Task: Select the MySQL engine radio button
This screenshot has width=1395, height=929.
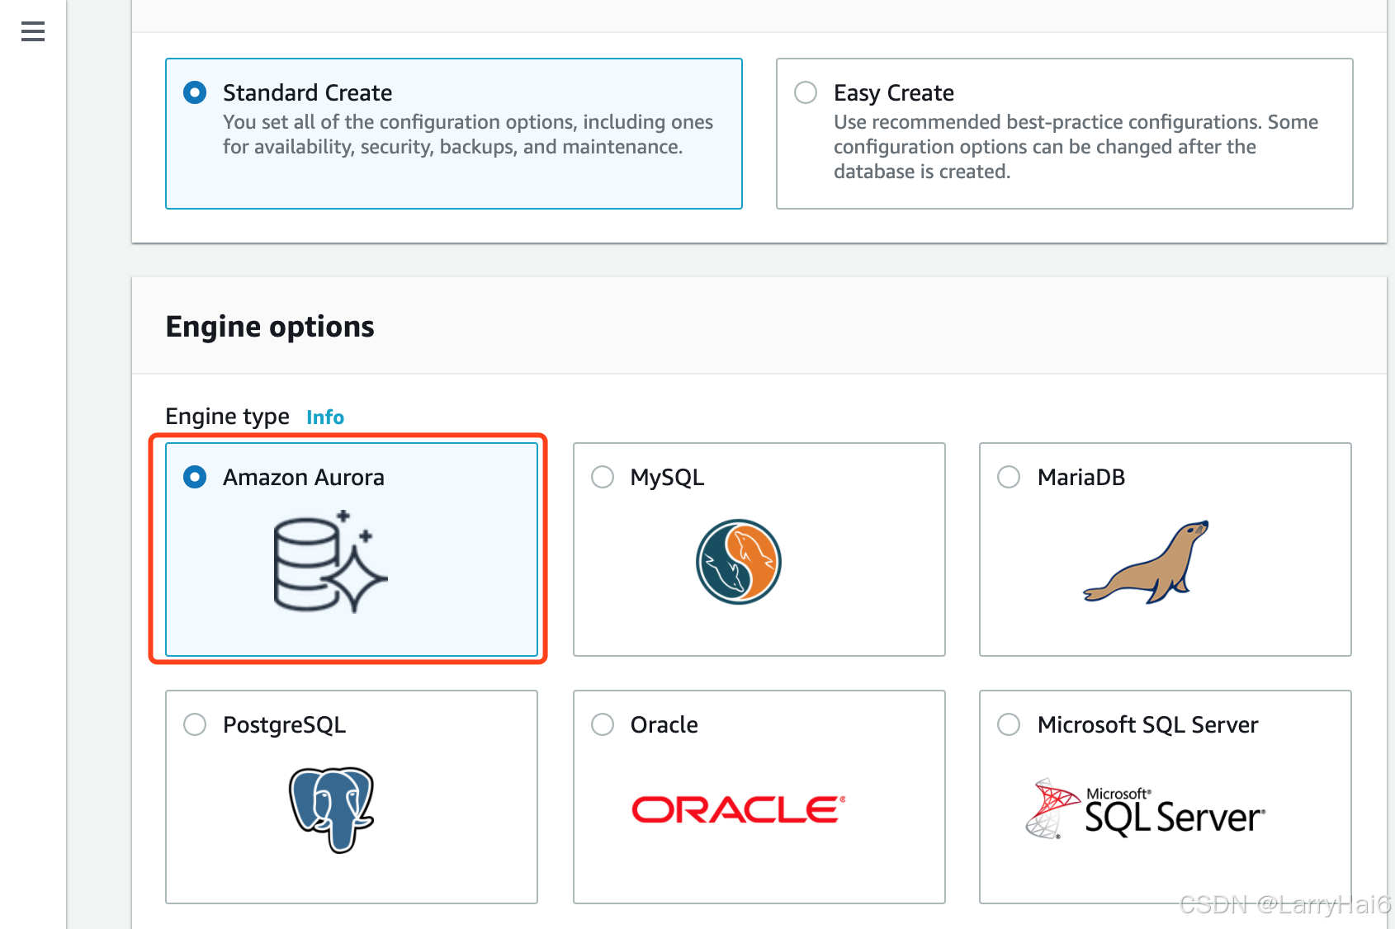Action: 603,477
